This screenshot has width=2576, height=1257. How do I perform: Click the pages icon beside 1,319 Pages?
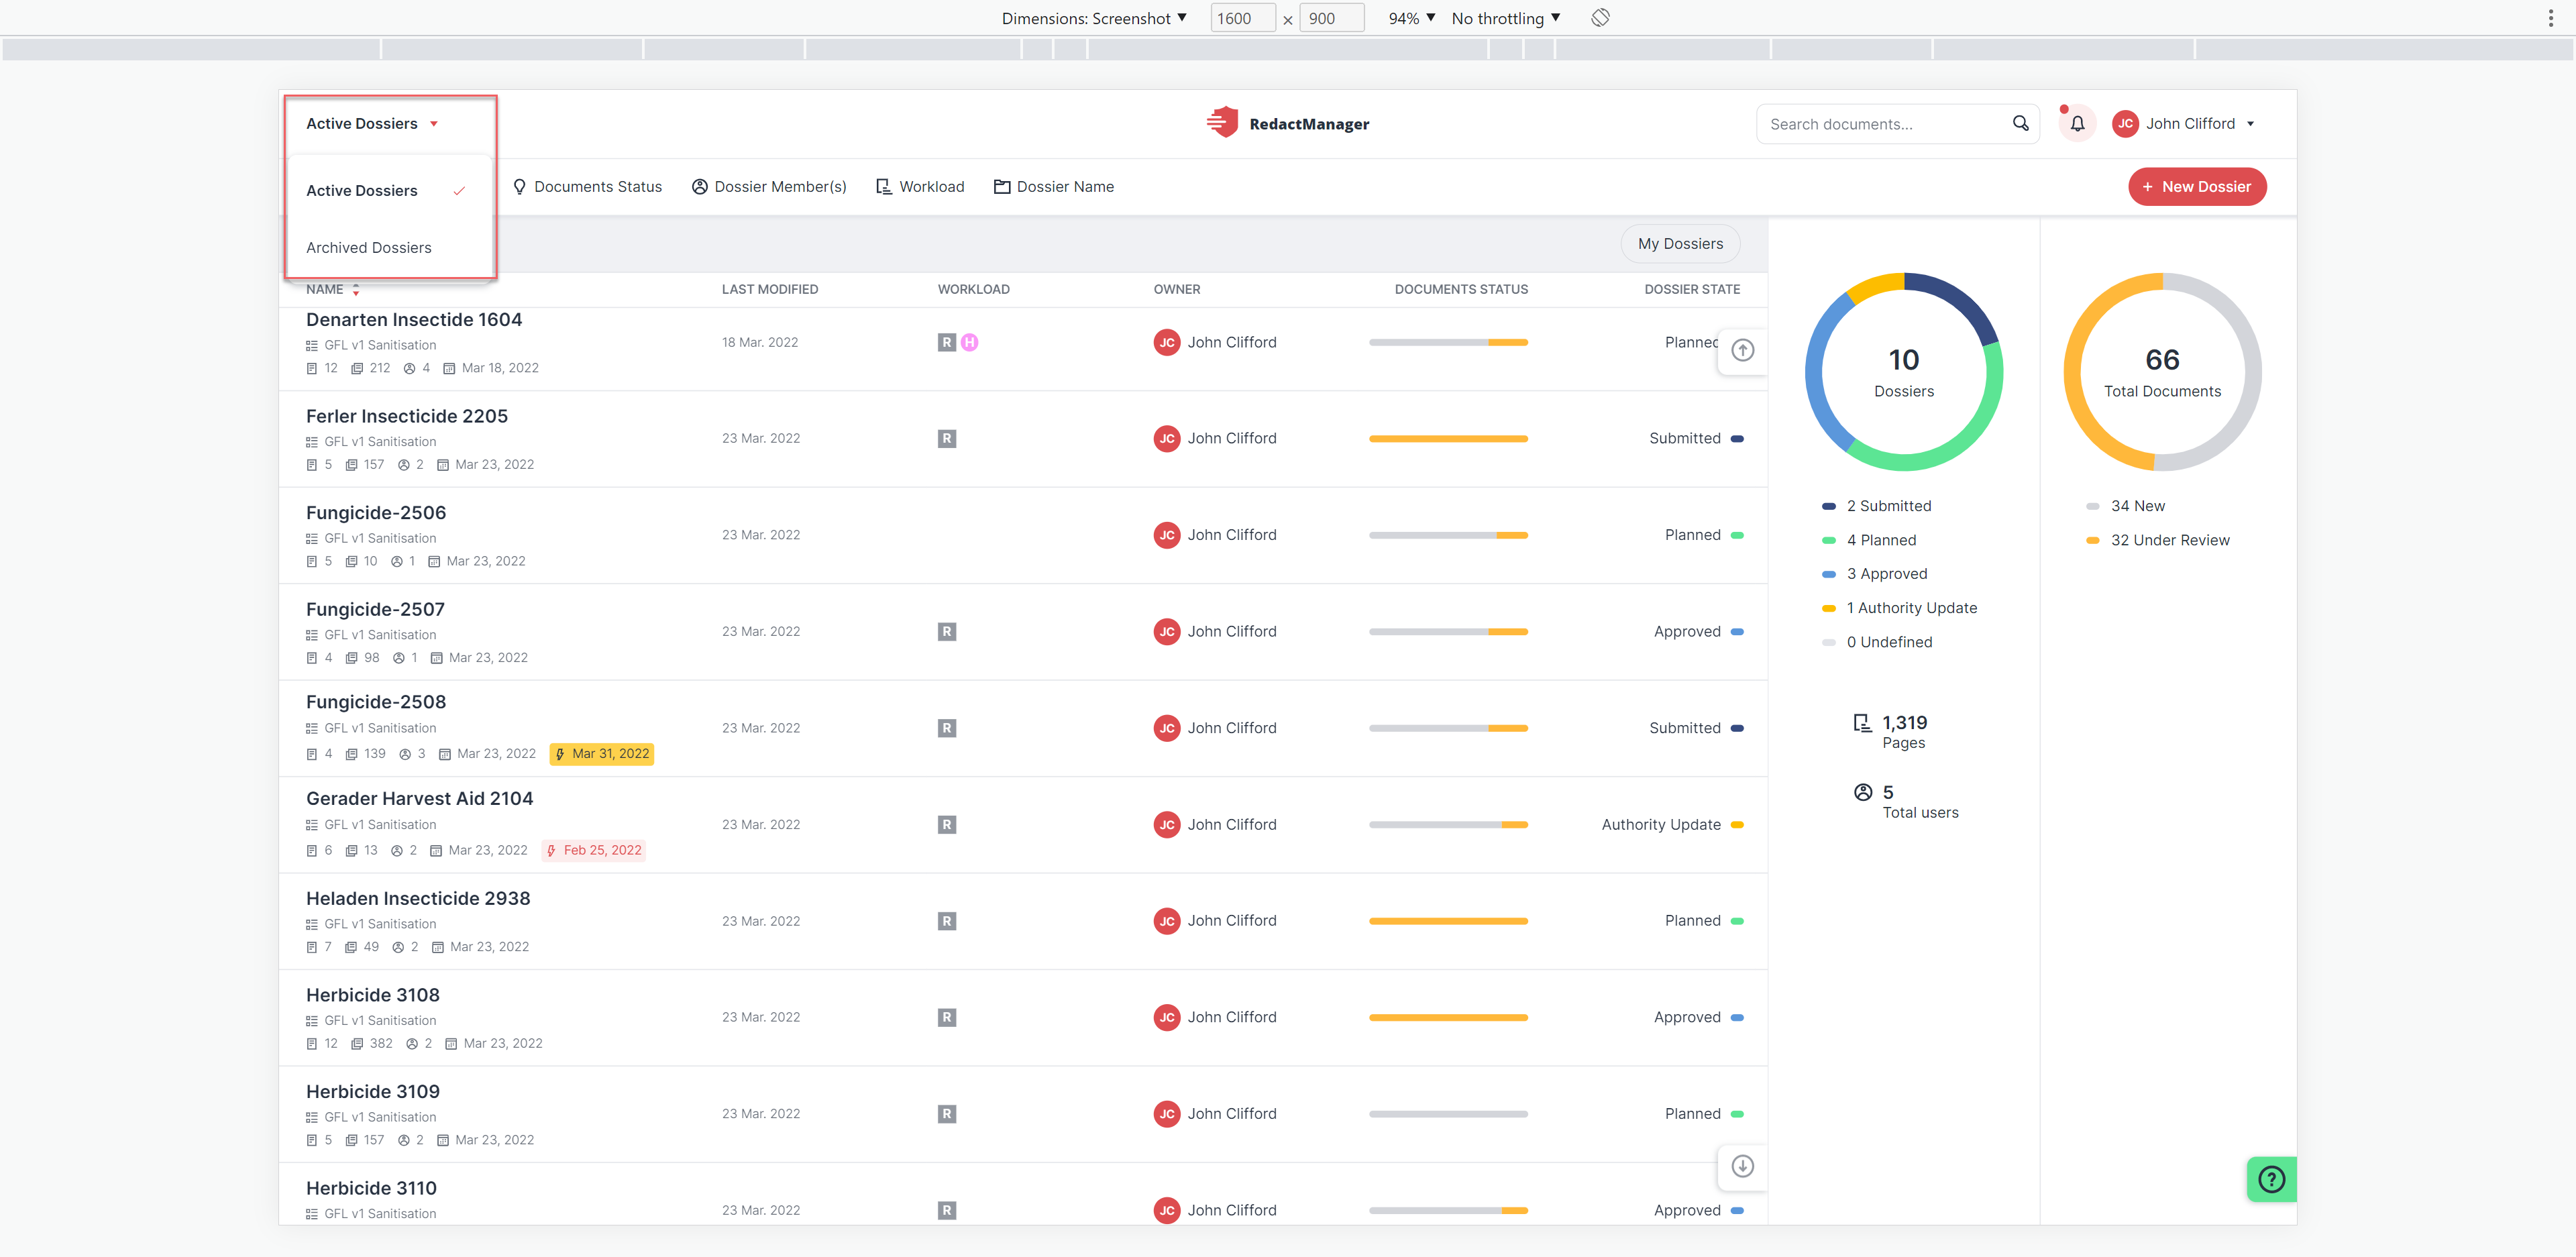click(1862, 723)
